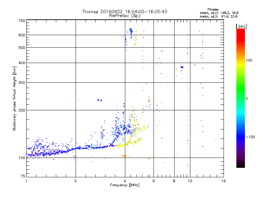263x197 pixels.
Task: Click the green region of the colorbar
Action: click(241, 89)
